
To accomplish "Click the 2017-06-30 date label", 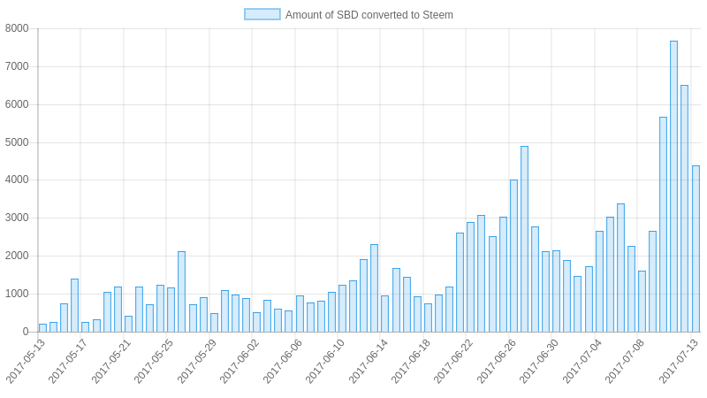I will pos(539,362).
